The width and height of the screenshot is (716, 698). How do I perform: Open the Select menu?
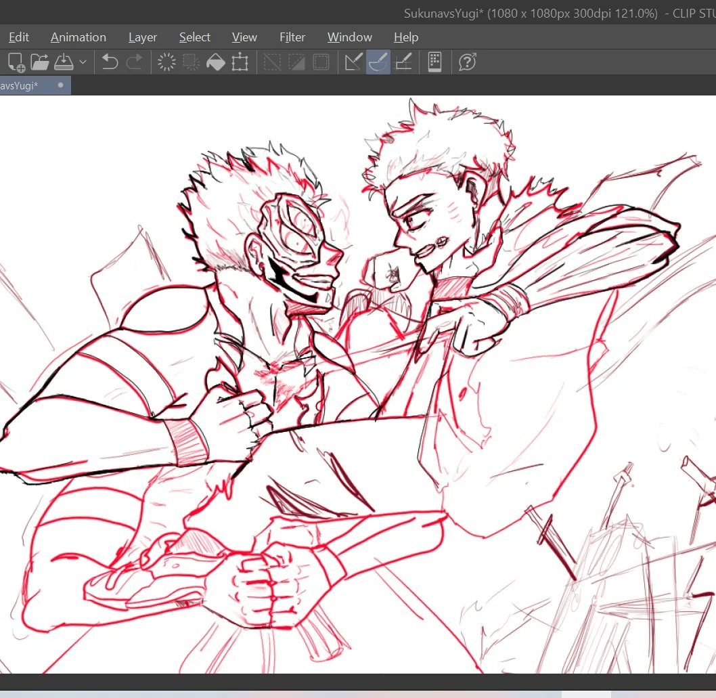[194, 37]
